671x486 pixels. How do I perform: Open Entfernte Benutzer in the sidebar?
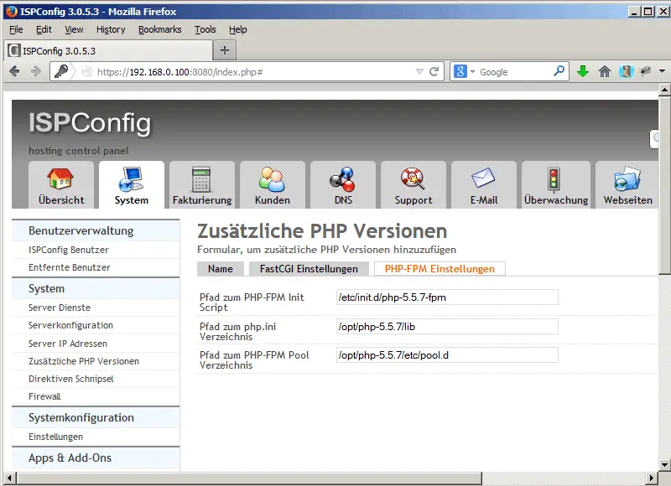[x=70, y=267]
